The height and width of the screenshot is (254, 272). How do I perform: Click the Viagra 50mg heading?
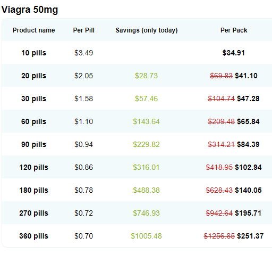[30, 10]
